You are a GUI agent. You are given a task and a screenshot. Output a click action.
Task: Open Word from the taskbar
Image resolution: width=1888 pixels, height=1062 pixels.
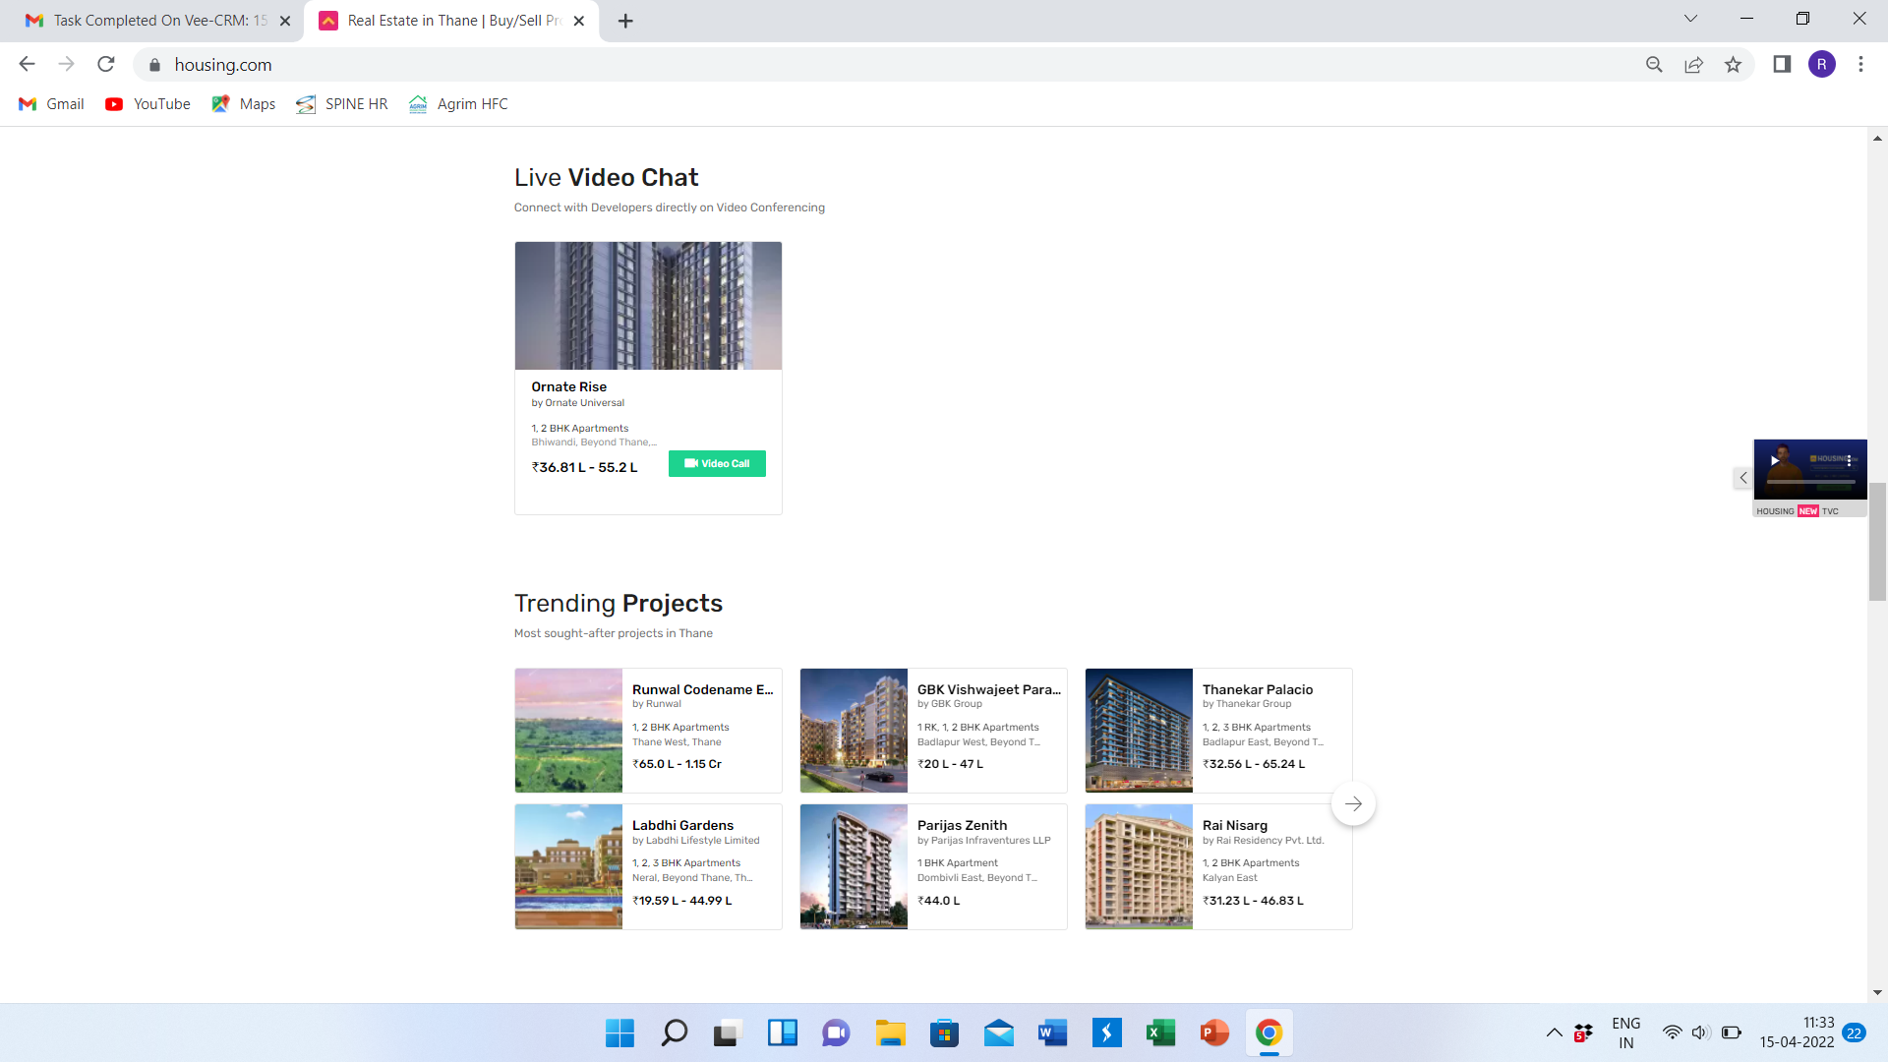tap(1052, 1033)
